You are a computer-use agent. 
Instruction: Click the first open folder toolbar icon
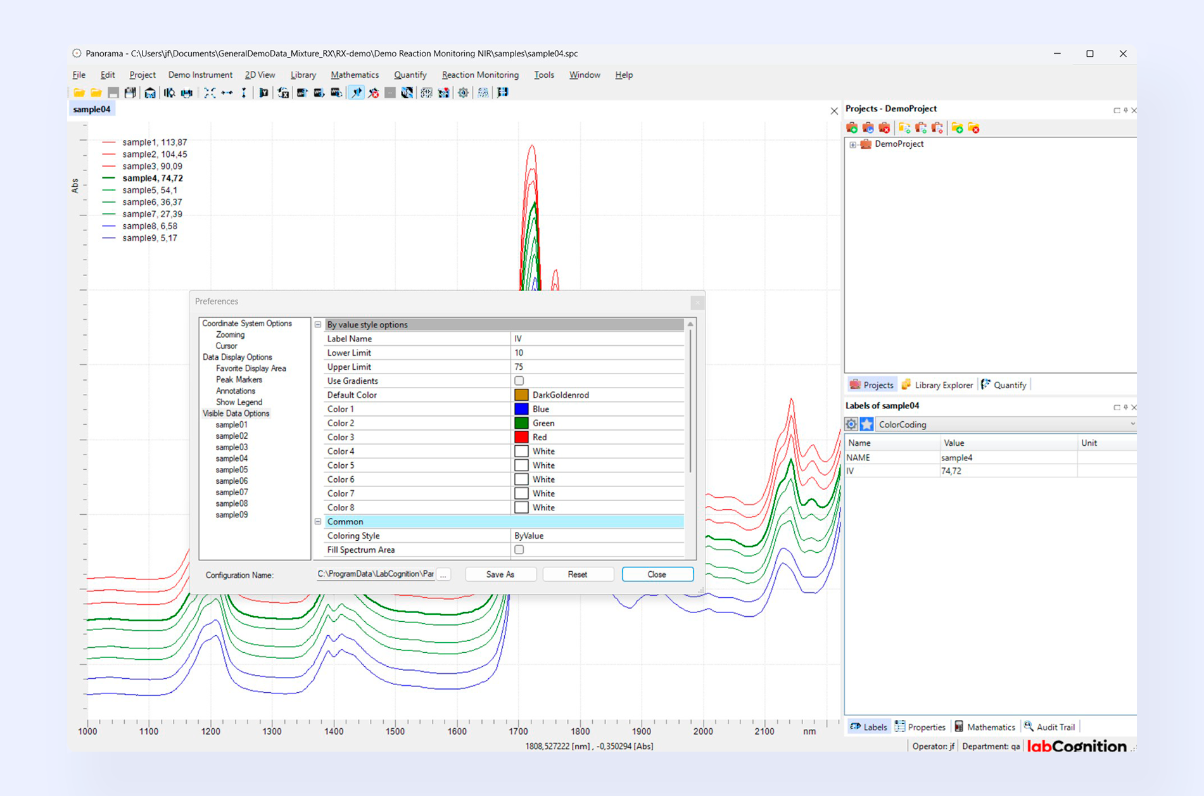pyautogui.click(x=79, y=93)
